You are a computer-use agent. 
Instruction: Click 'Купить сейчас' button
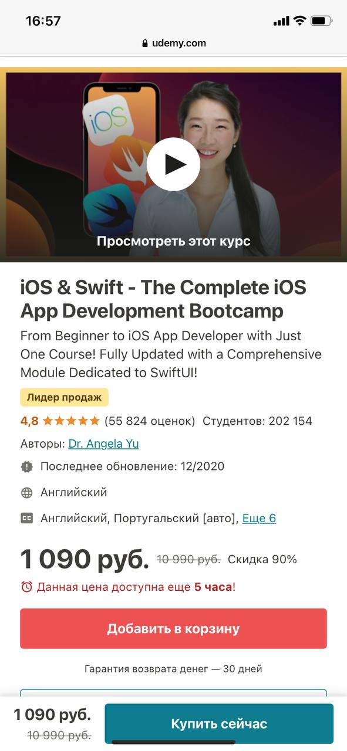coord(219,724)
